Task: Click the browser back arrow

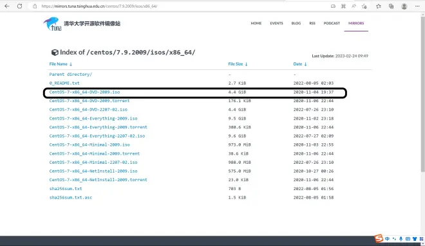Action: [7, 6]
